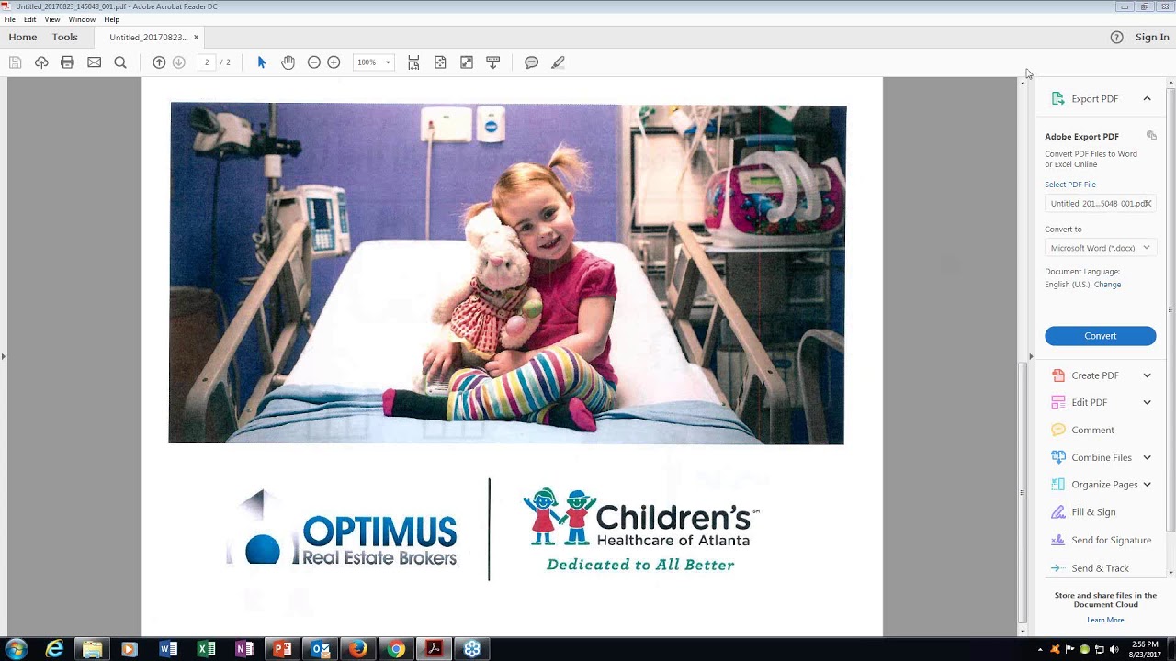Expand the left navigation pane arrow
This screenshot has width=1176, height=661.
click(x=4, y=356)
